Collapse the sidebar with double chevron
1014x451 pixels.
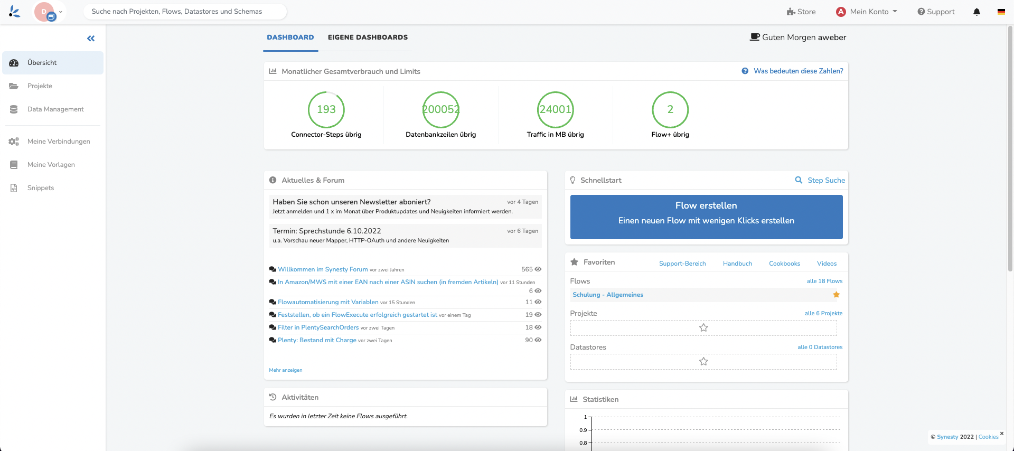91,39
